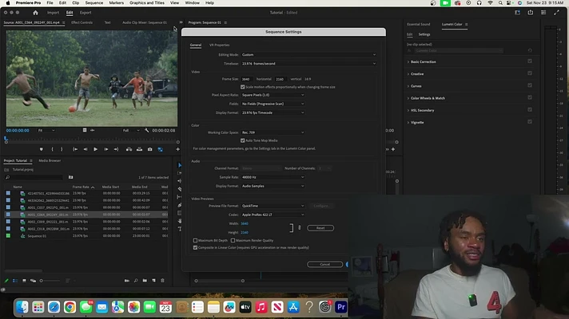Select the Selection tool arrow
Image resolution: width=569 pixels, height=319 pixels.
(180, 165)
